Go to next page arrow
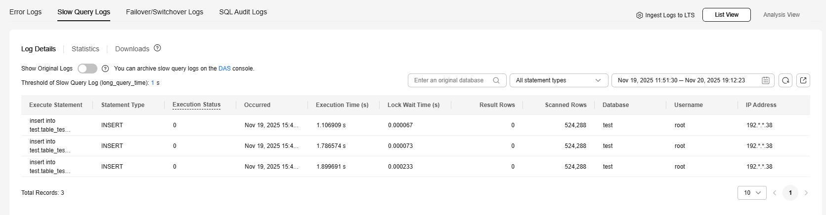Image resolution: width=826 pixels, height=215 pixels. (806, 193)
